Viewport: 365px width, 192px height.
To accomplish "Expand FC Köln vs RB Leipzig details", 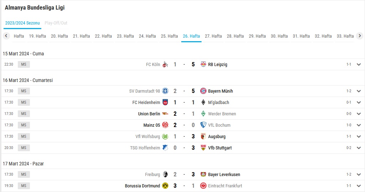I will (x=359, y=65).
